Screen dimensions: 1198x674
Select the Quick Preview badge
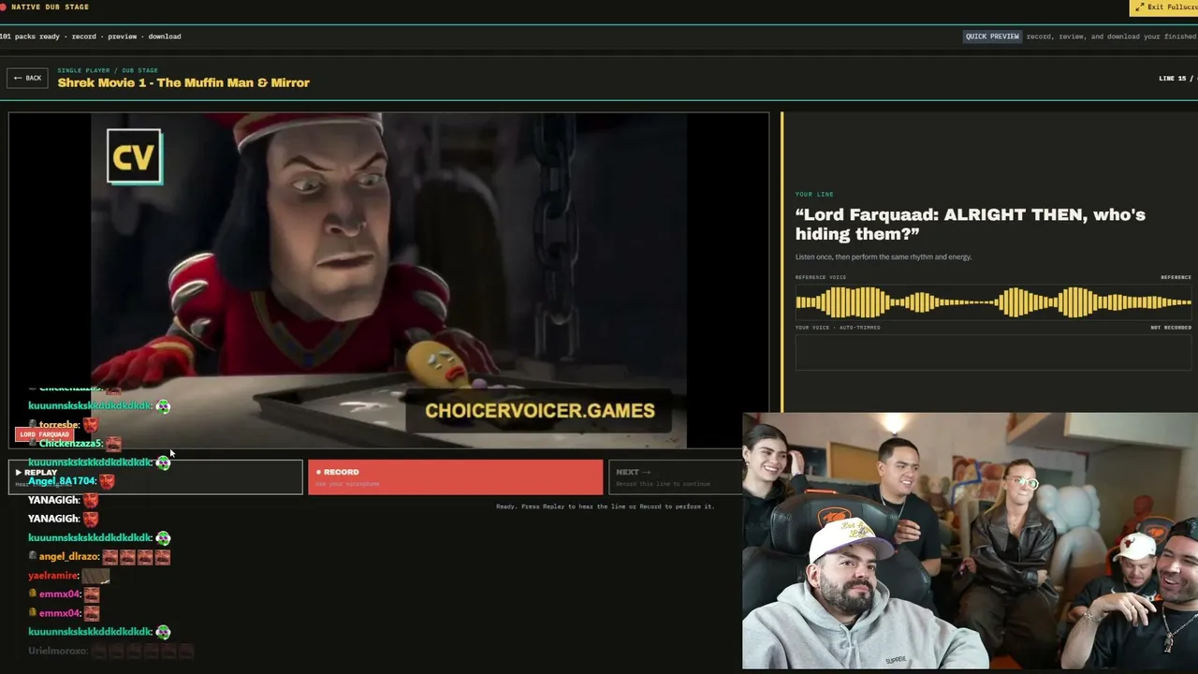coord(992,37)
